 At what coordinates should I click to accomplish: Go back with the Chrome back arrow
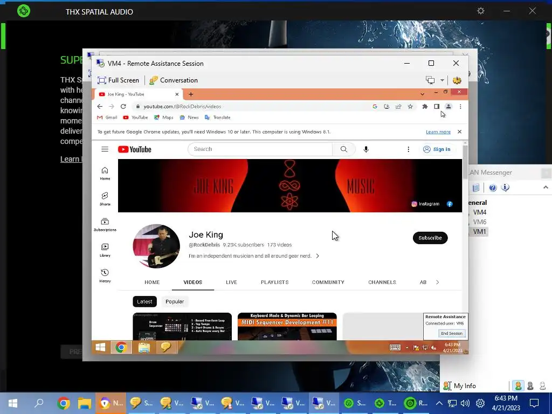[100, 106]
